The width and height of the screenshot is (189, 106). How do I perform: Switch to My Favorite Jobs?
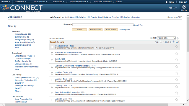point(95,17)
